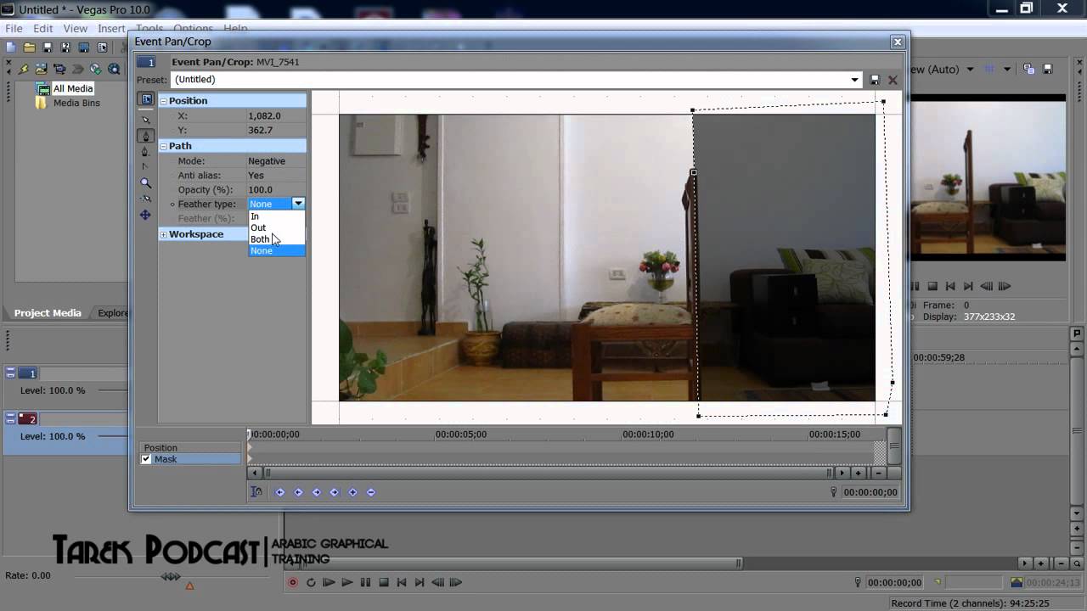The width and height of the screenshot is (1087, 611).
Task: Select the Anchor Creation pen tool
Action: 146,136
